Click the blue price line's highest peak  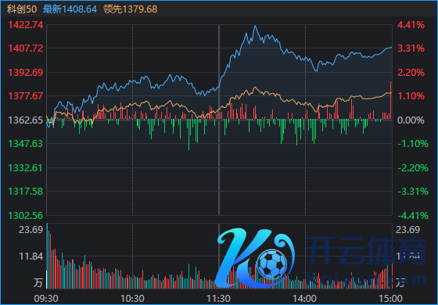tap(255, 26)
